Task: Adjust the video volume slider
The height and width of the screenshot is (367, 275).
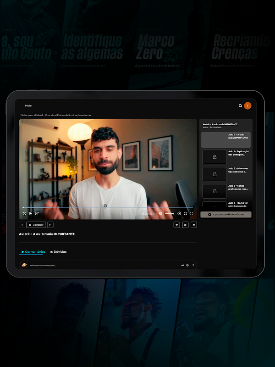Action: [169, 213]
